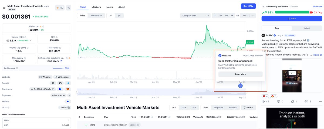Click info icon next to Profile score
This screenshot has height=129, width=324.
17,68
